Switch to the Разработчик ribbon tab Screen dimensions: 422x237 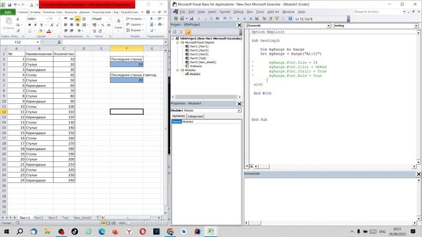coord(129,12)
